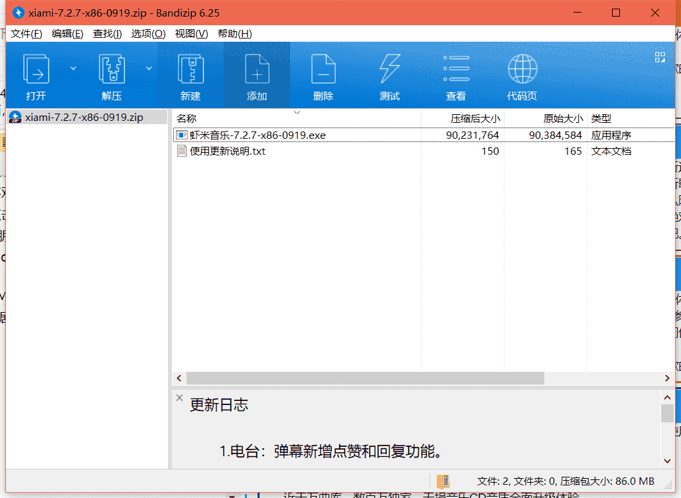Maximize the Bandizip window
The width and height of the screenshot is (681, 498).
click(x=616, y=13)
